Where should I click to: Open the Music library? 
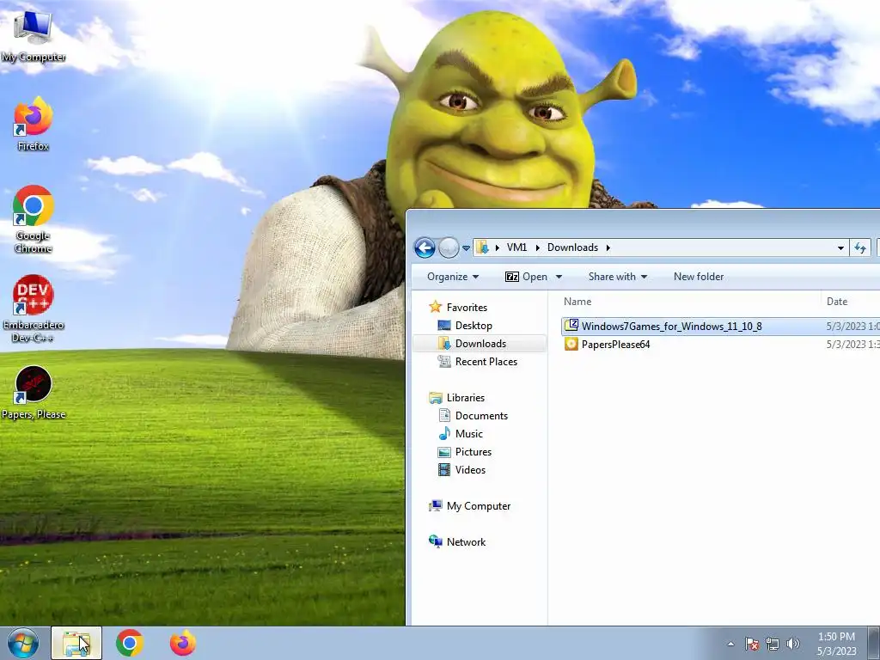coord(461,433)
